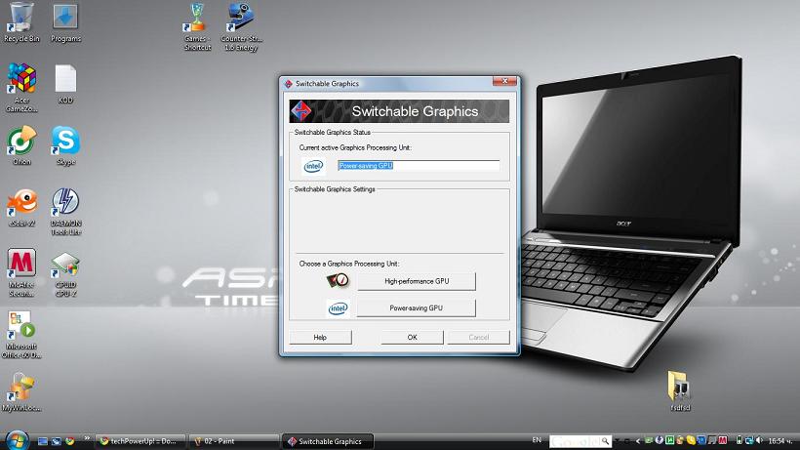Screen dimensions: 800x450
Task: Click the High-performance GPU button
Action: 417,281
